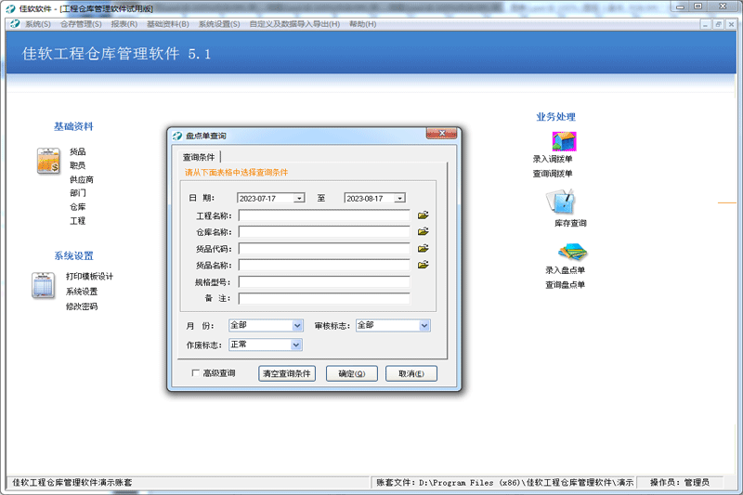Viewport: 743px width, 495px height.
Task: Click the 系统设置 print template icon
Action: pos(43,285)
